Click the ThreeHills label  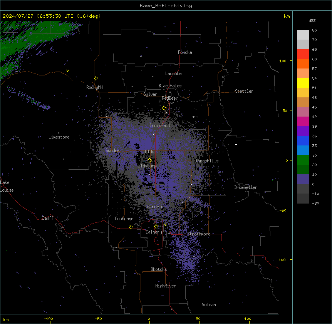point(207,161)
